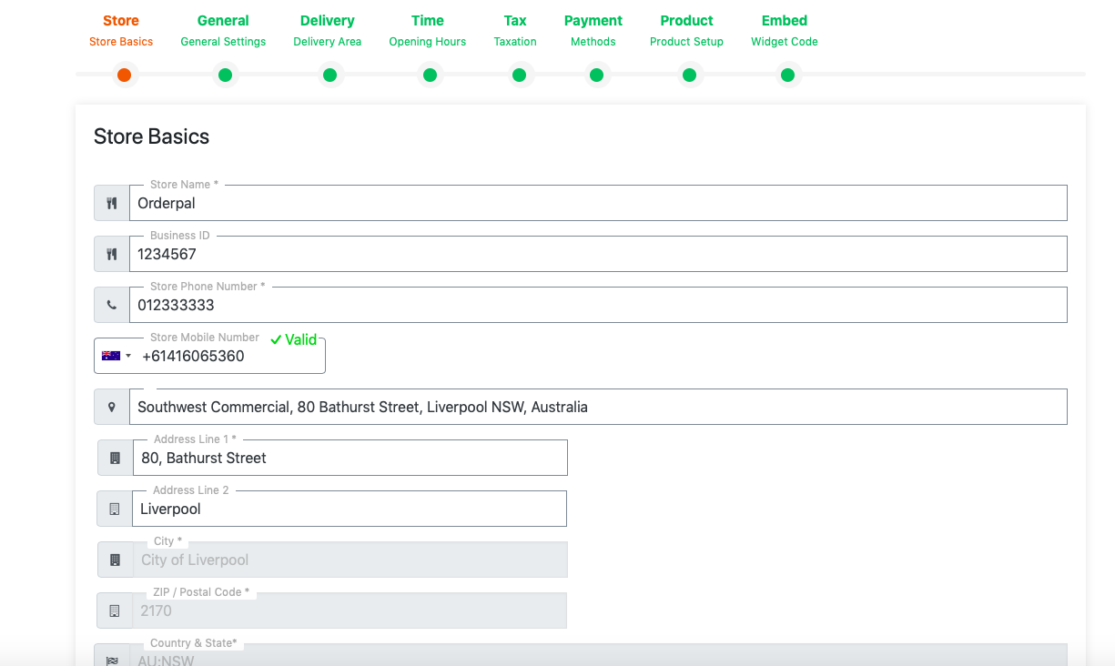Go to the Product Setup step tab
The width and height of the screenshot is (1115, 666).
pos(686,30)
